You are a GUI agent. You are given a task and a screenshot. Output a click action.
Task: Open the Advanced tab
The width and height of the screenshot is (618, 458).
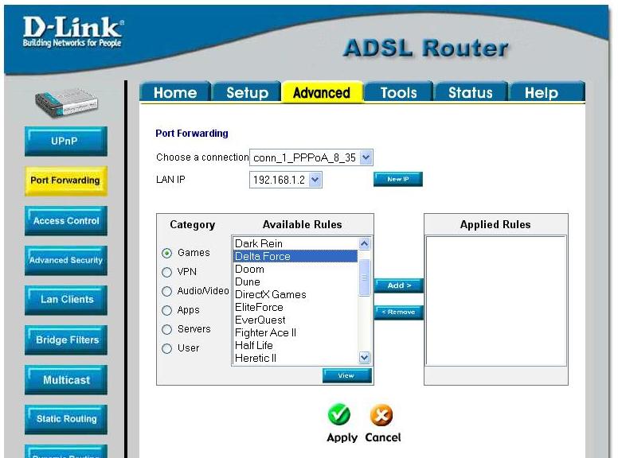(322, 92)
